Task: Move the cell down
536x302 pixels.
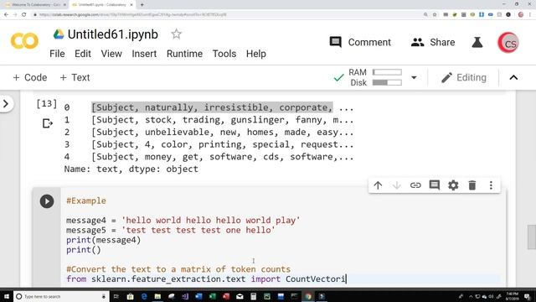Action: 396,185
